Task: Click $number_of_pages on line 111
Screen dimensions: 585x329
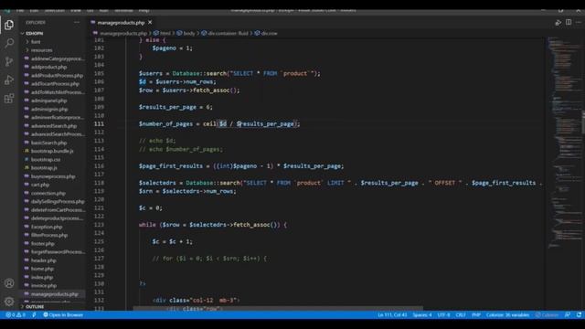Action: pyautogui.click(x=165, y=124)
